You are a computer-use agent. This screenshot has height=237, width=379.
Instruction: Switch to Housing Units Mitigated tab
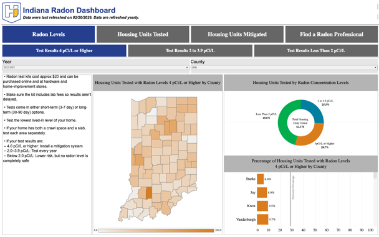(x=237, y=34)
